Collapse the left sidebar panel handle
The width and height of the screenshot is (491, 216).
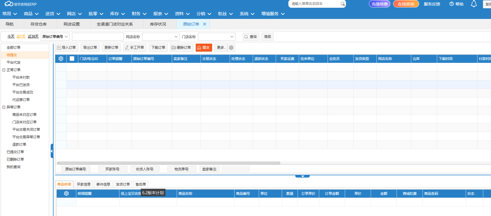tap(52, 151)
